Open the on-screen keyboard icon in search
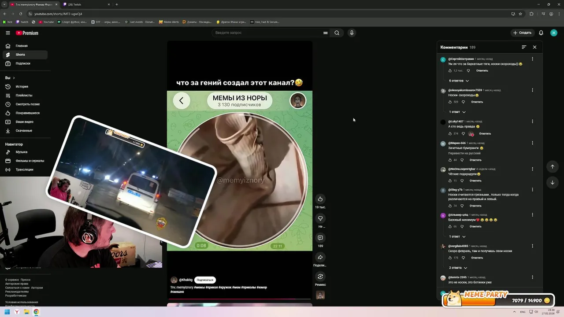The image size is (564, 317). tap(326, 33)
